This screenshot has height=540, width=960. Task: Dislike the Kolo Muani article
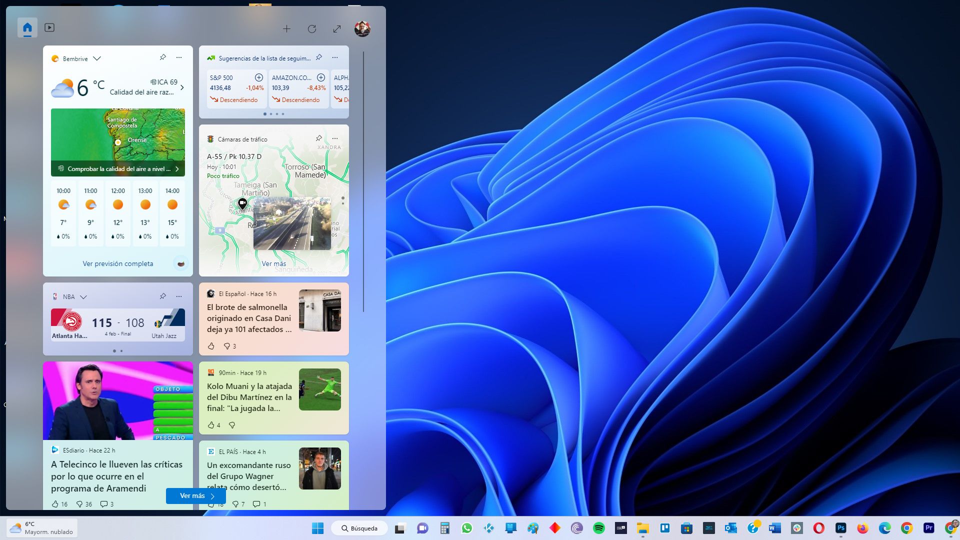click(x=231, y=425)
